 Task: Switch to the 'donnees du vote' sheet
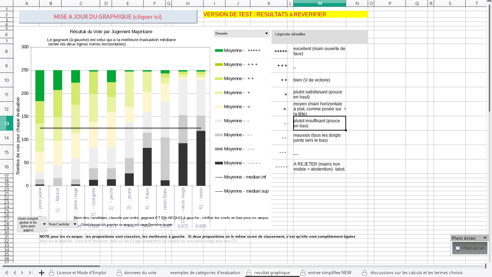pyautogui.click(x=140, y=273)
